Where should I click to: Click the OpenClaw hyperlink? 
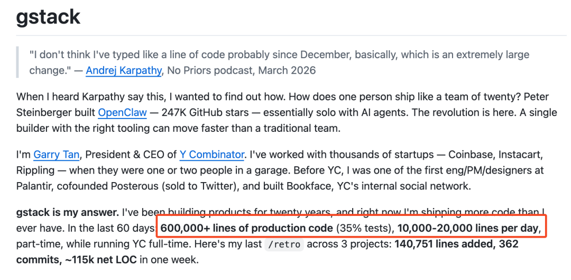coord(121,112)
